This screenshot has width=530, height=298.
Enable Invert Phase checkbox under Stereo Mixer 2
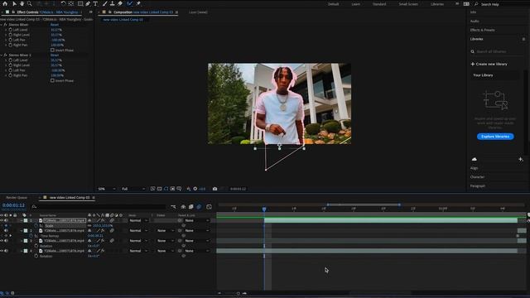coord(52,80)
